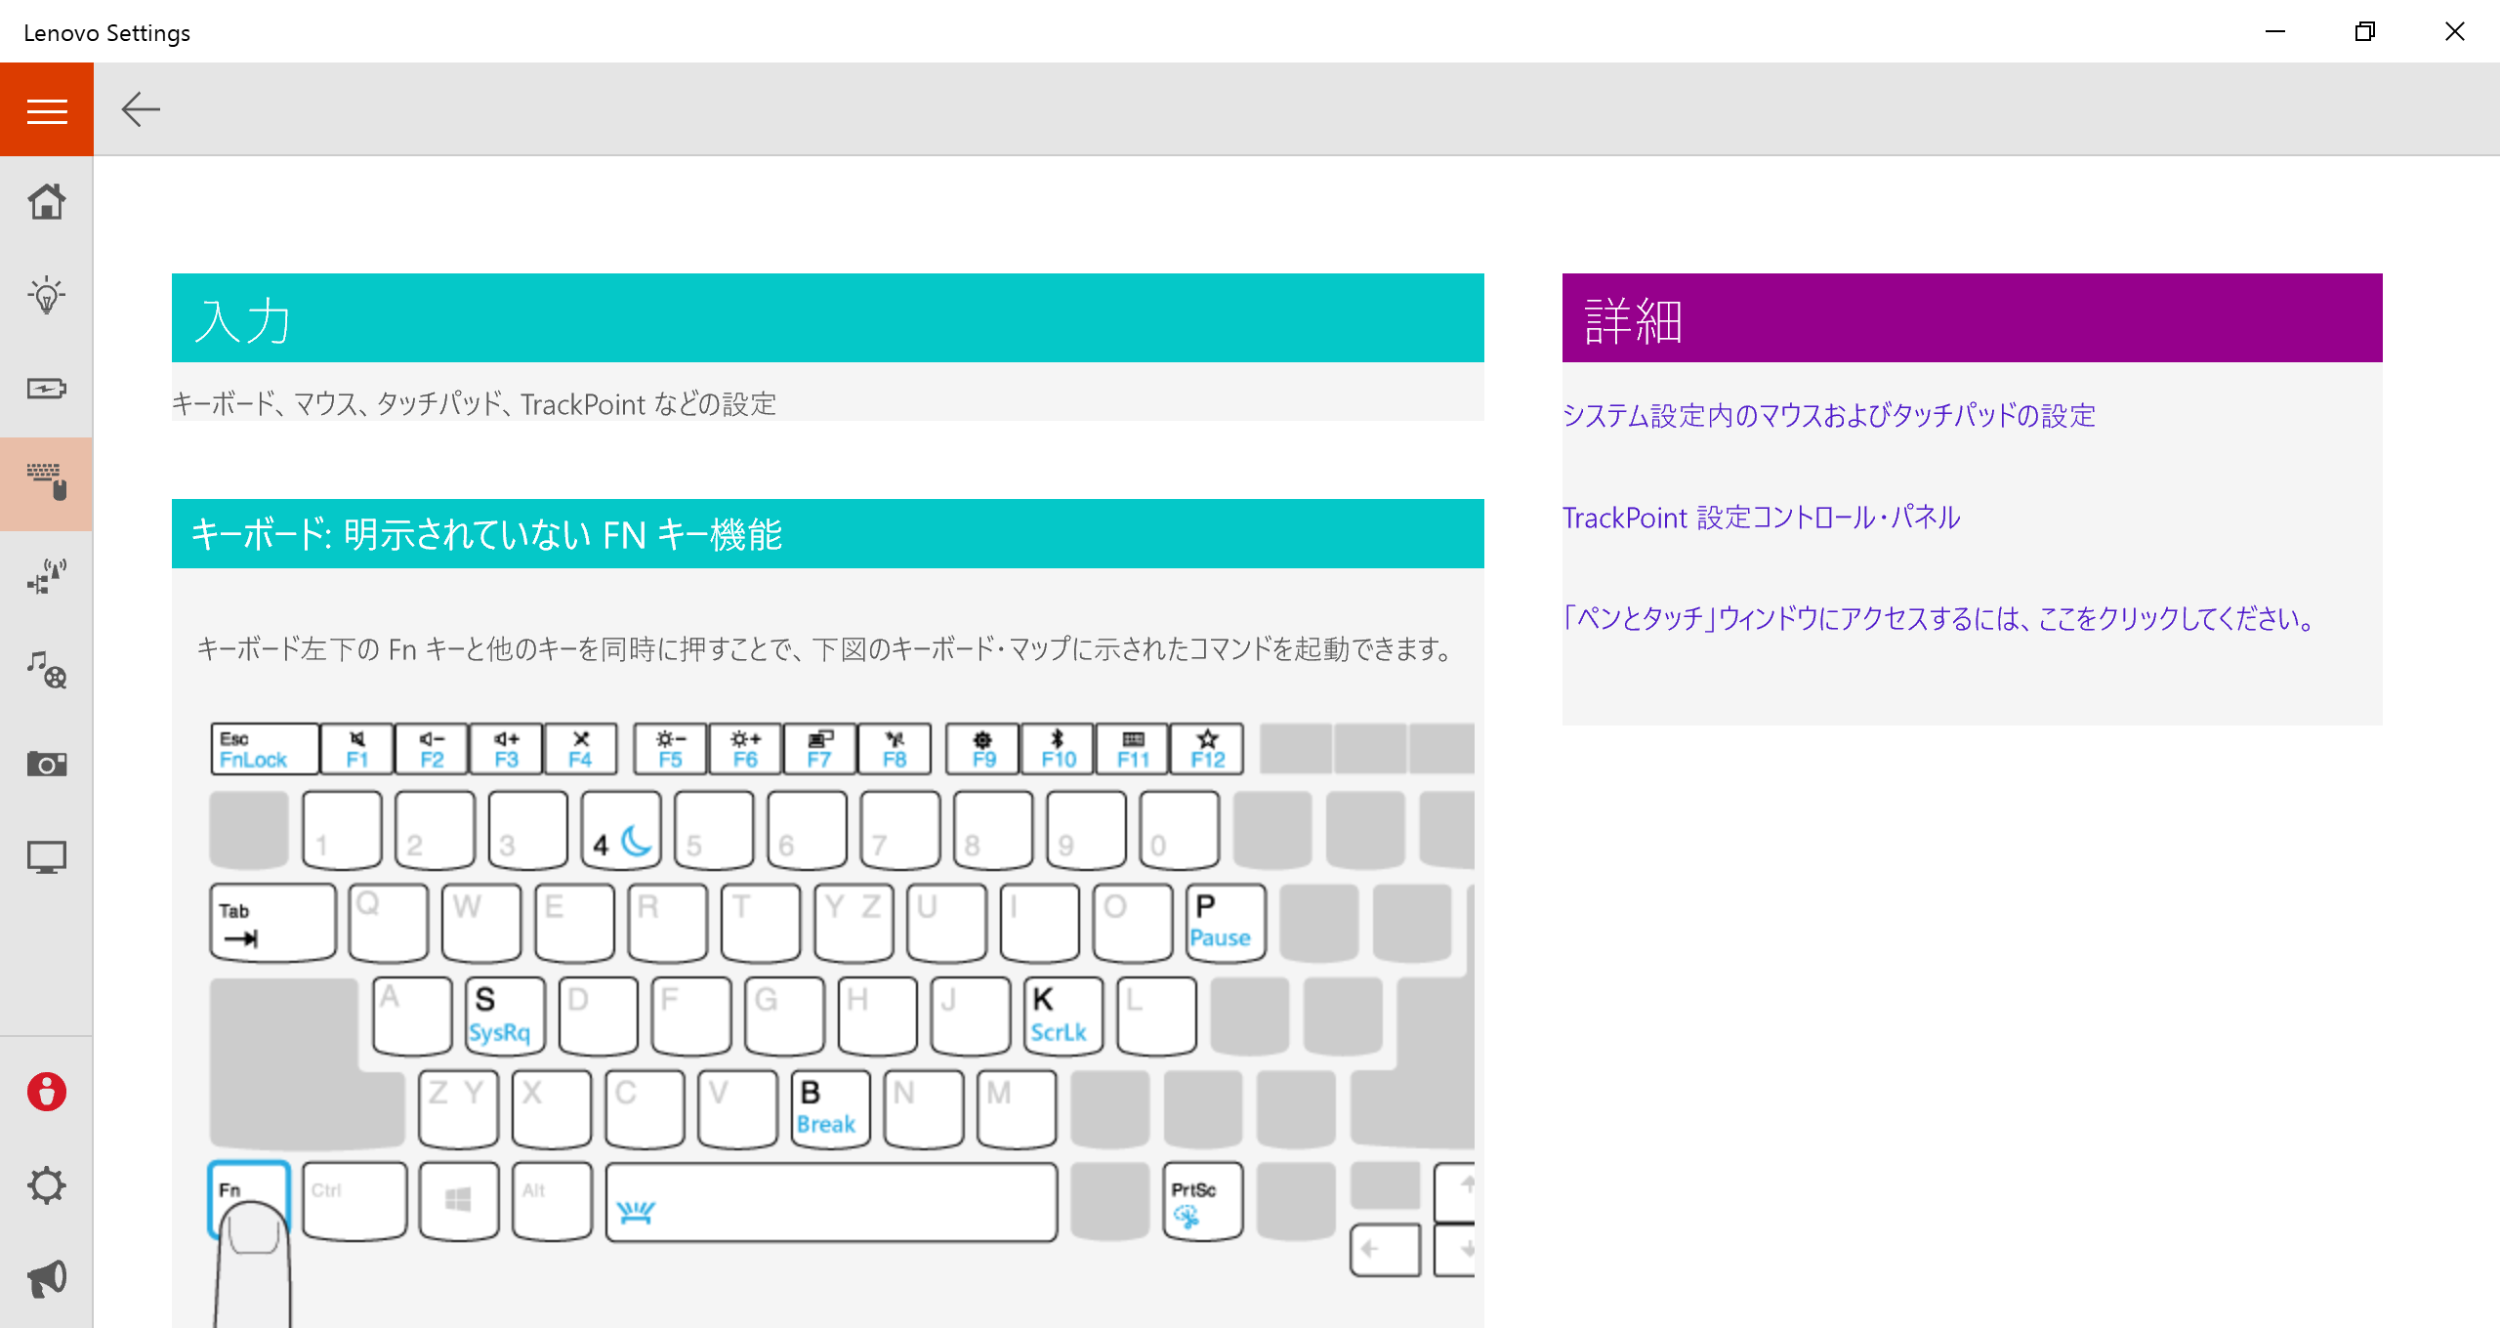
Task: Open the display monitor settings icon
Action: click(x=46, y=857)
